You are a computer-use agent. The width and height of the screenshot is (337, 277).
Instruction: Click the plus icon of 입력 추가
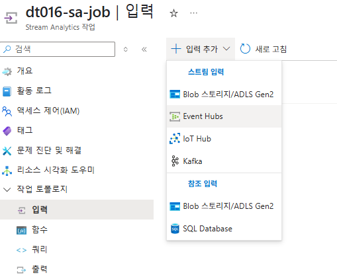tap(176, 49)
